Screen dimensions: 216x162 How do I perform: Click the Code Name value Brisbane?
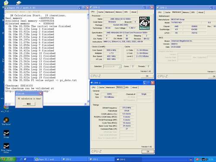click(112, 22)
